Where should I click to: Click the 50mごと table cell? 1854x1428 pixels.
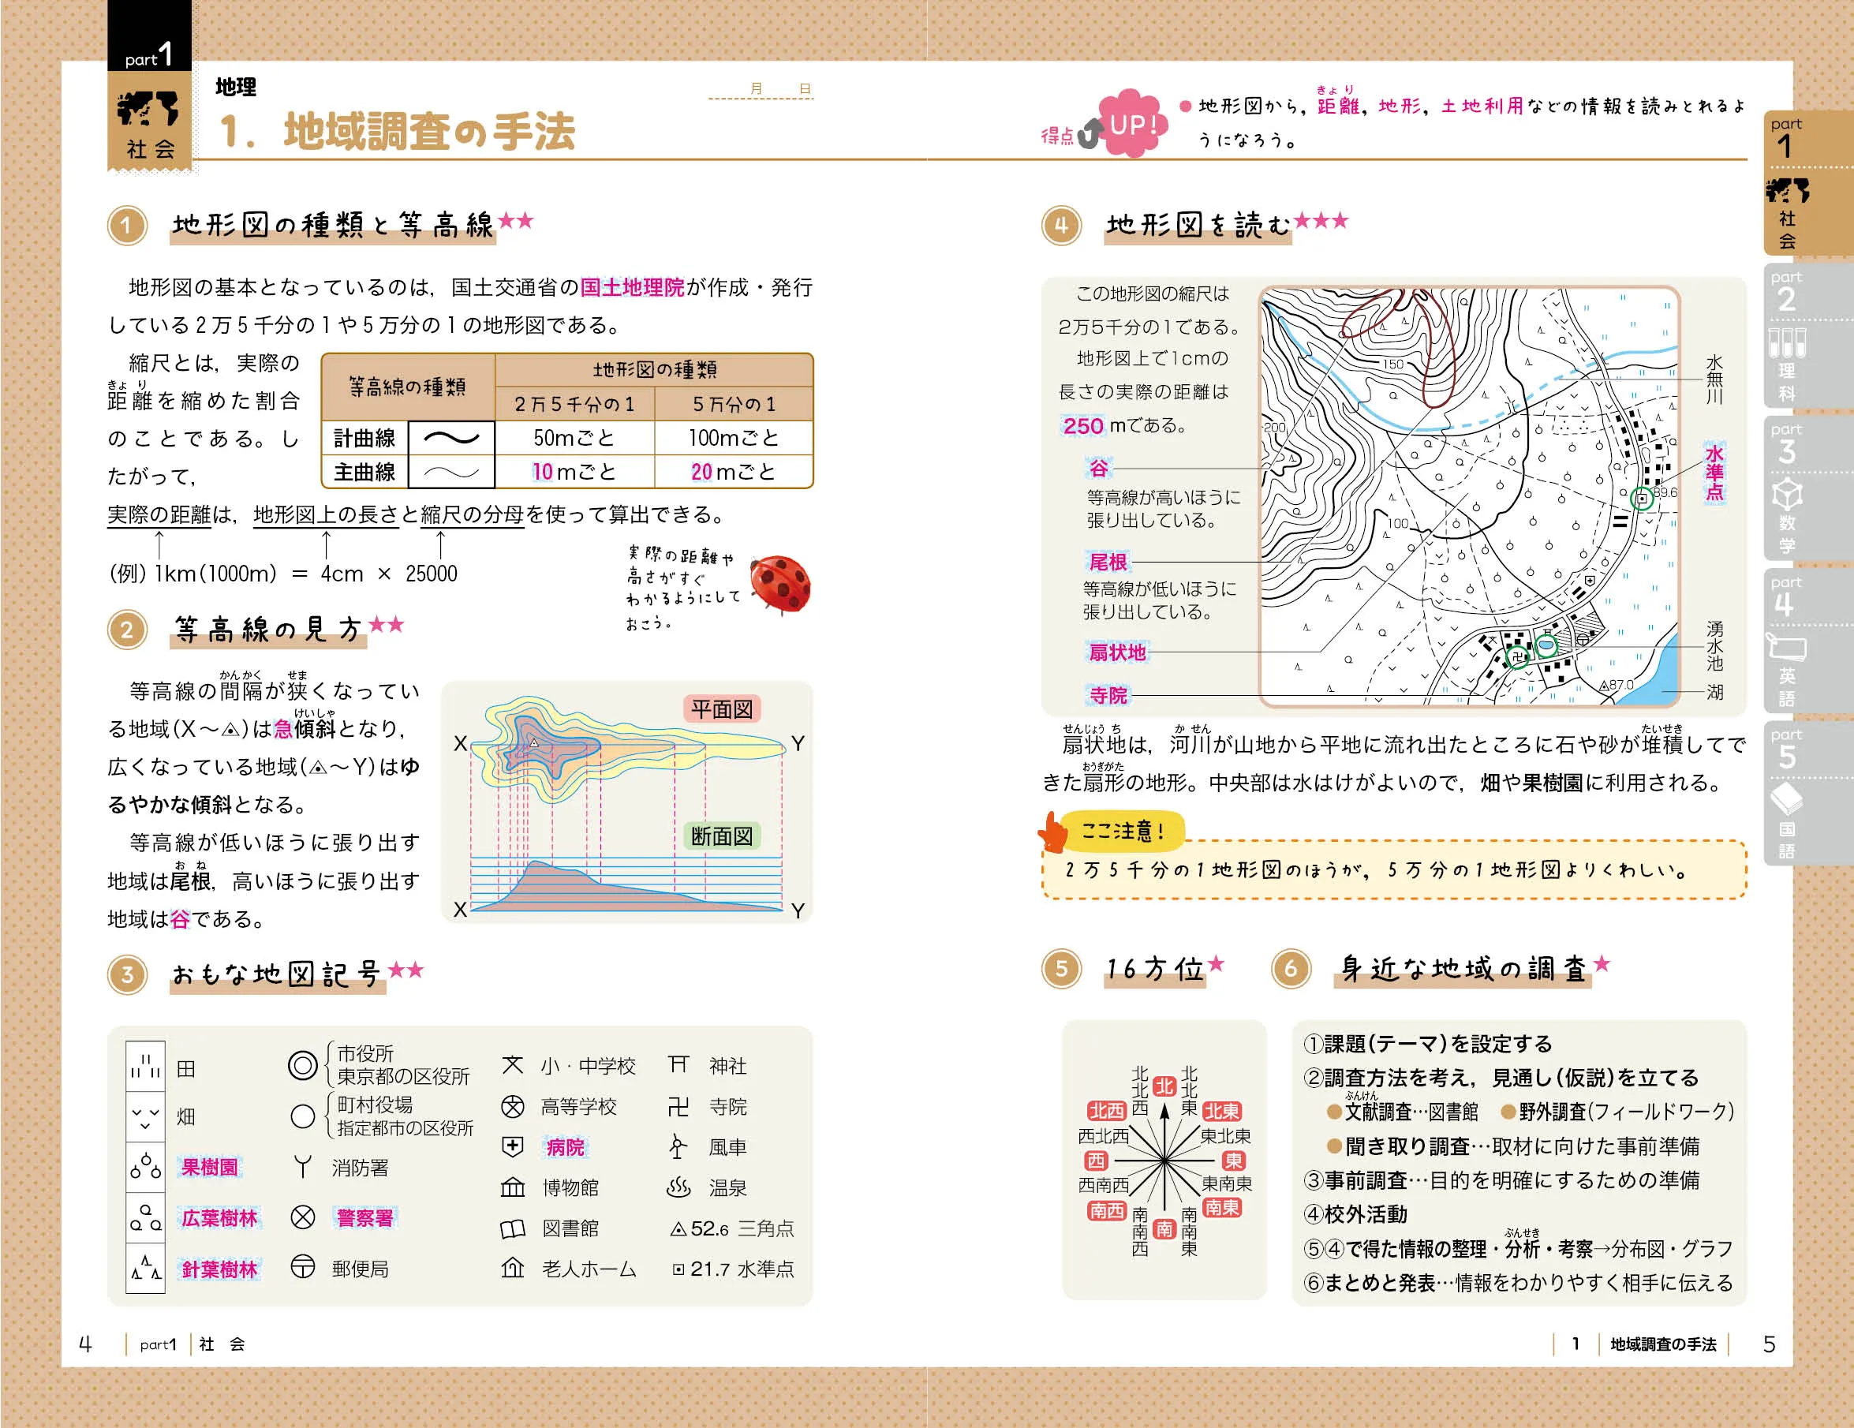tap(574, 438)
